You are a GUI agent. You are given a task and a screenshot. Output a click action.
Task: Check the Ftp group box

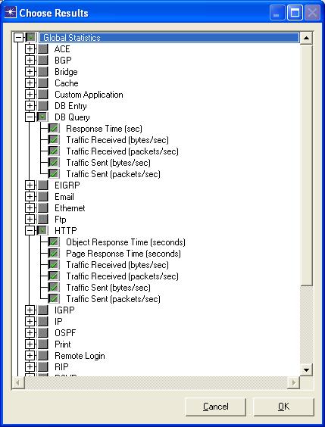click(42, 220)
